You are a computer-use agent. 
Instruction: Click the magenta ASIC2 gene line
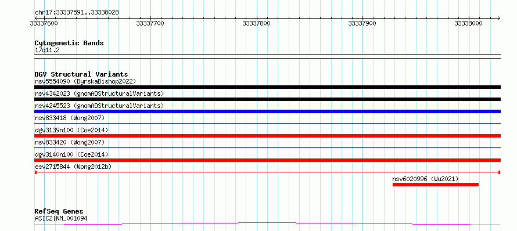267,224
